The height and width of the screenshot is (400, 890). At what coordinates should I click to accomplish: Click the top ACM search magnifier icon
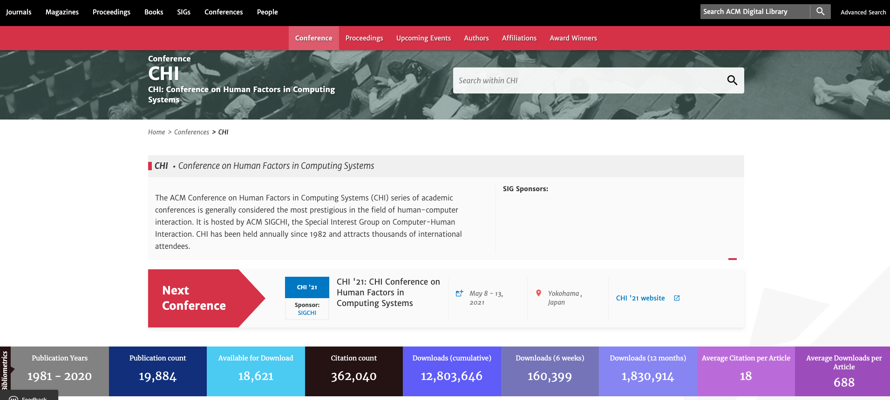(x=820, y=12)
